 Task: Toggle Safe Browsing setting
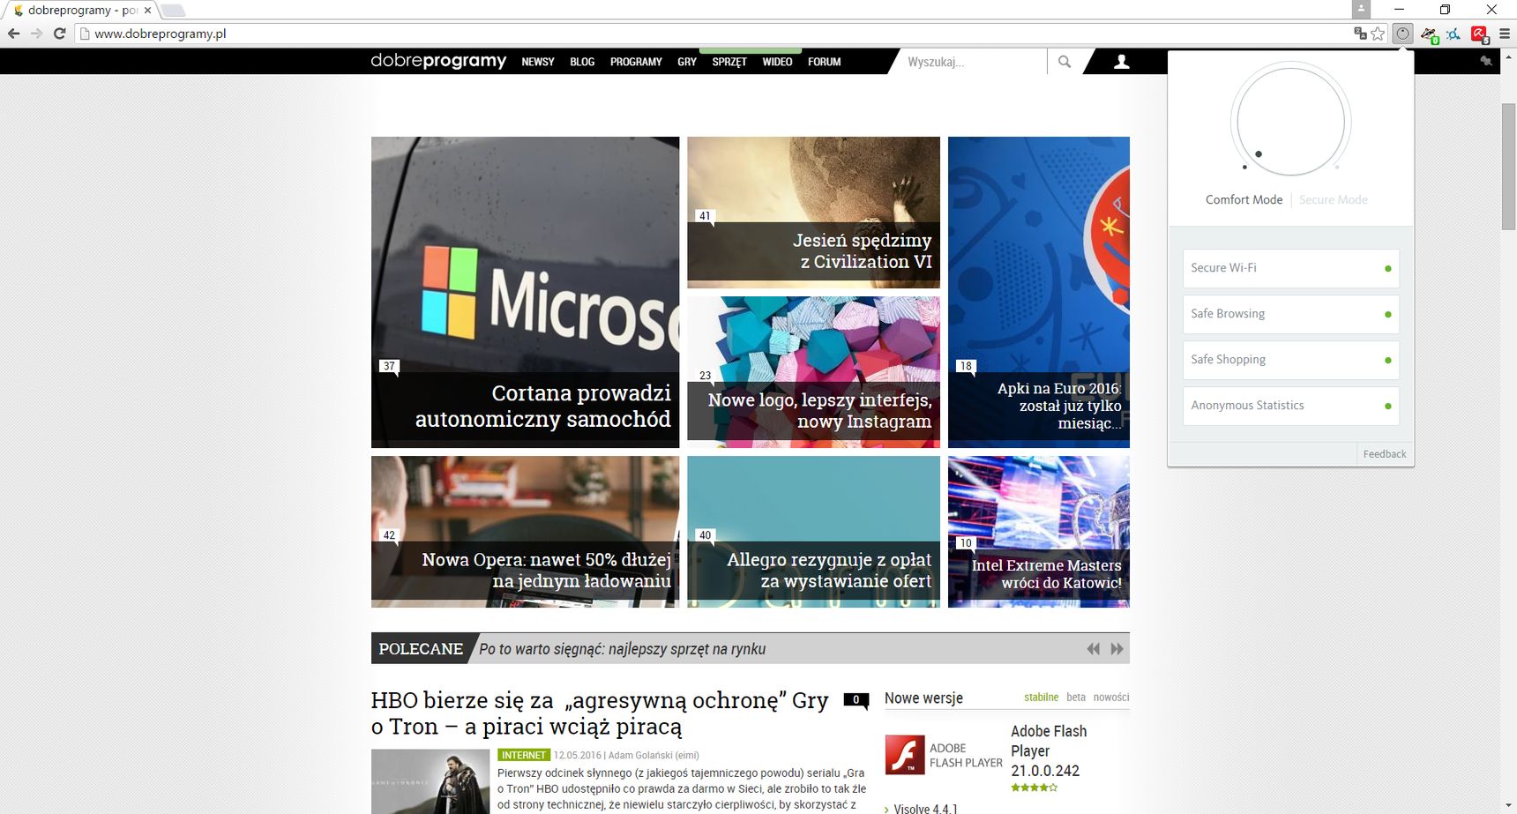(1290, 314)
